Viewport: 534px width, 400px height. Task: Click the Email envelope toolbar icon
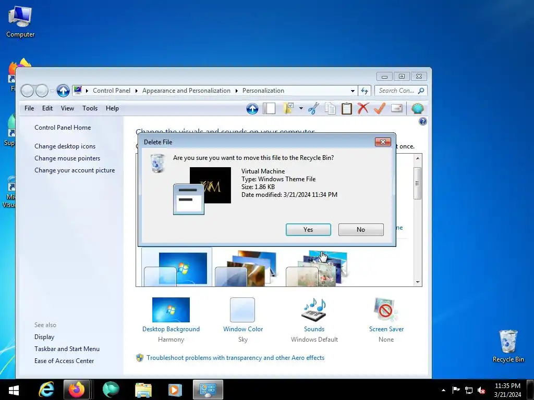pos(397,108)
